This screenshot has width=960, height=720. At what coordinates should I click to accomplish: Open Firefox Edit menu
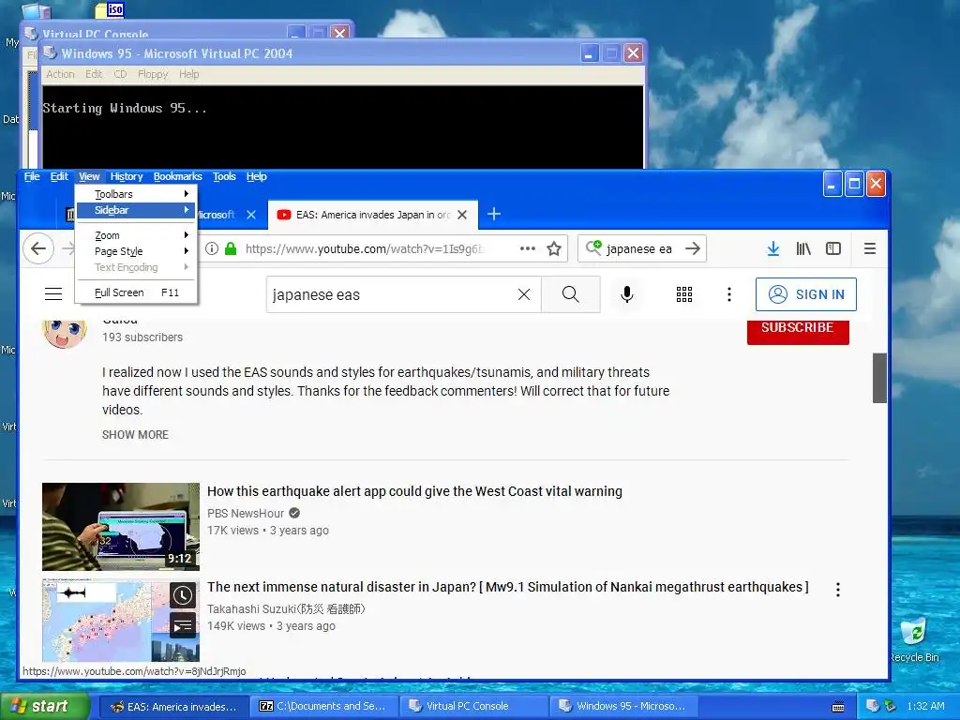click(59, 176)
